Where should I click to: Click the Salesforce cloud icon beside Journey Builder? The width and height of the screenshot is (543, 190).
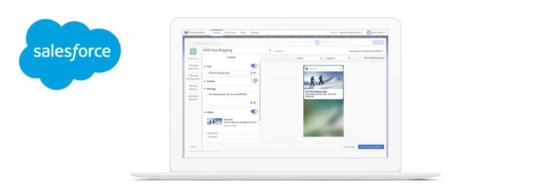(x=186, y=32)
